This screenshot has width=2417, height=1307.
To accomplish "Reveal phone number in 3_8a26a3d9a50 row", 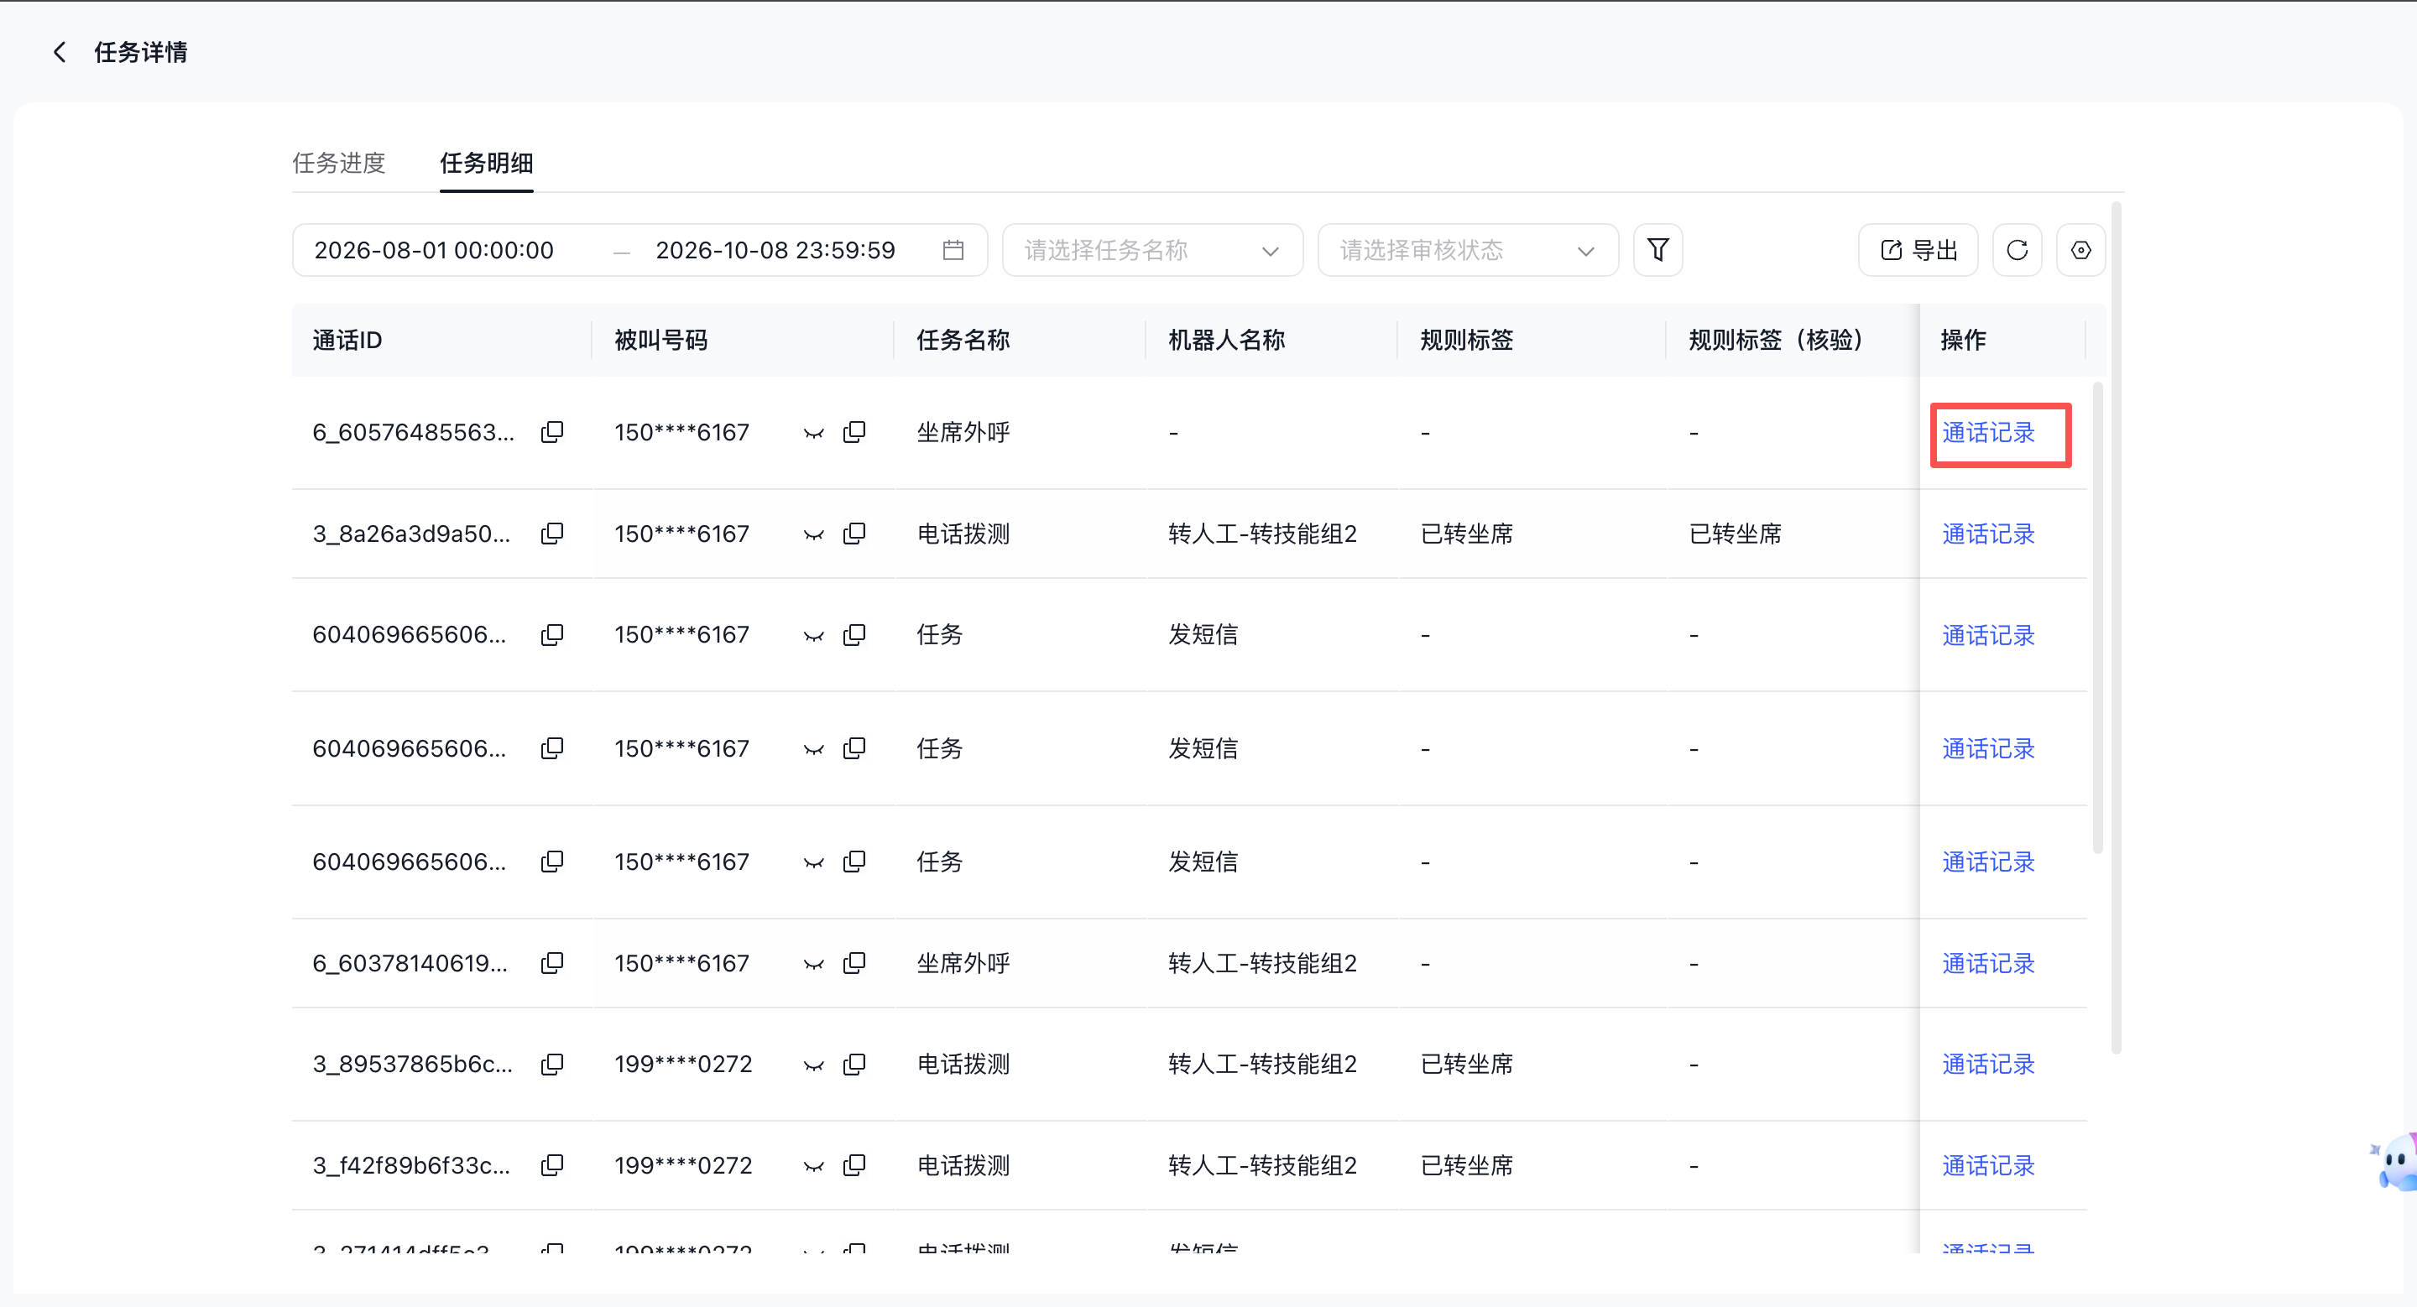I will (x=813, y=534).
